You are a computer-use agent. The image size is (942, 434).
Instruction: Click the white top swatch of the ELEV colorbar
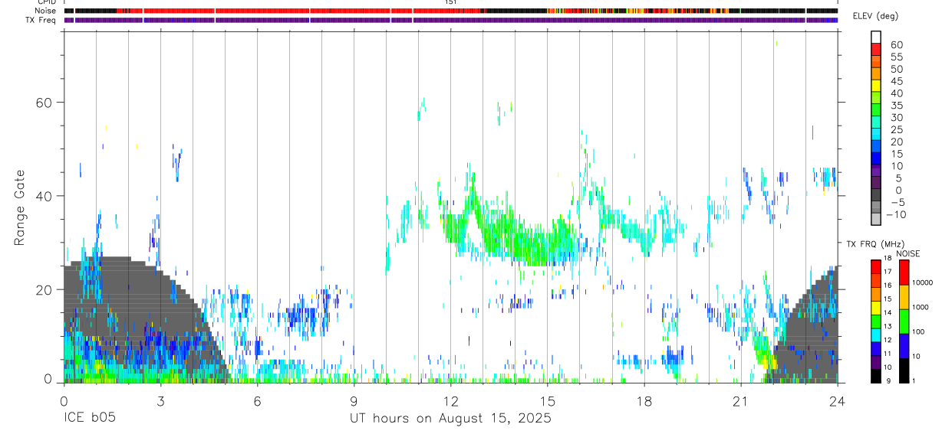[876, 37]
